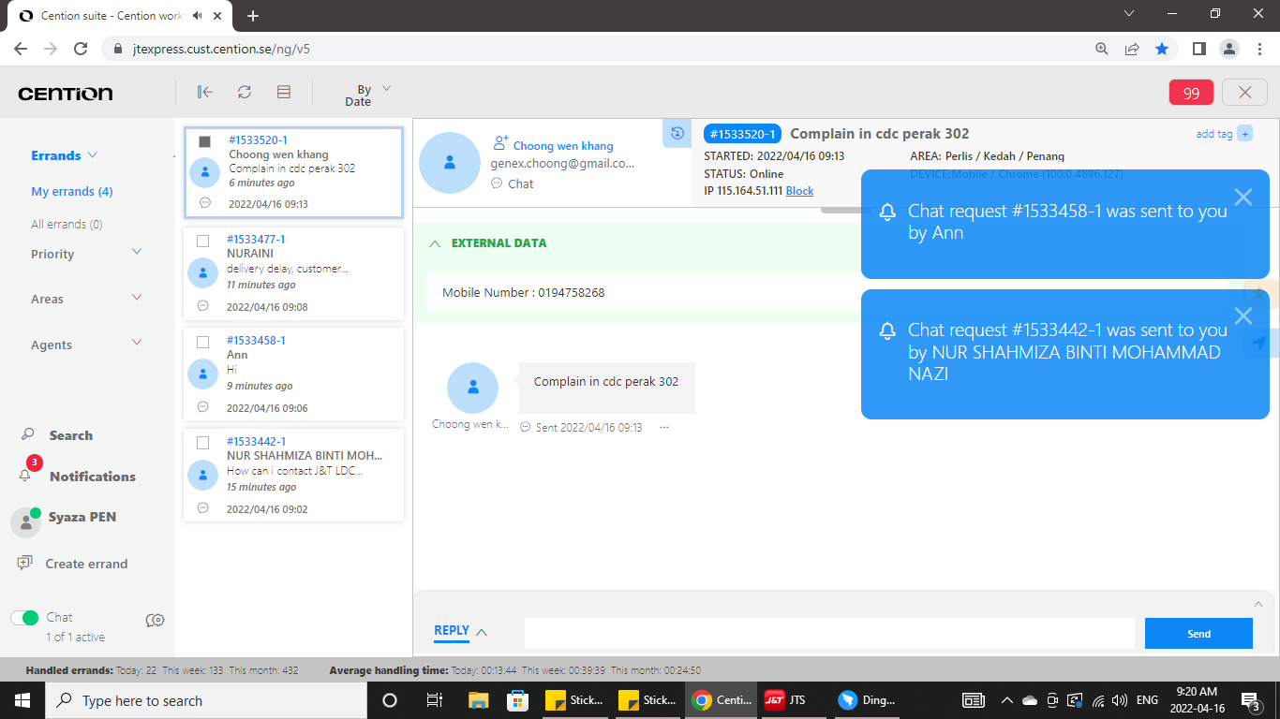
Task: Expand the Priority filter
Action: [137, 253]
